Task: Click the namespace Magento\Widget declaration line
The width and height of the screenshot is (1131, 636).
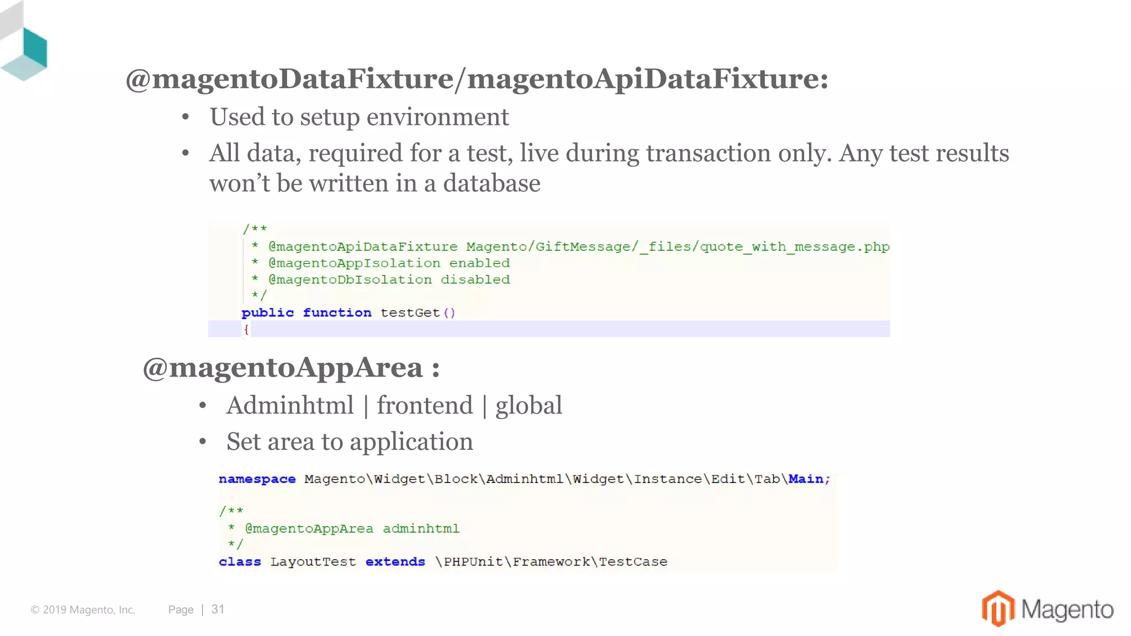Action: pyautogui.click(x=525, y=479)
